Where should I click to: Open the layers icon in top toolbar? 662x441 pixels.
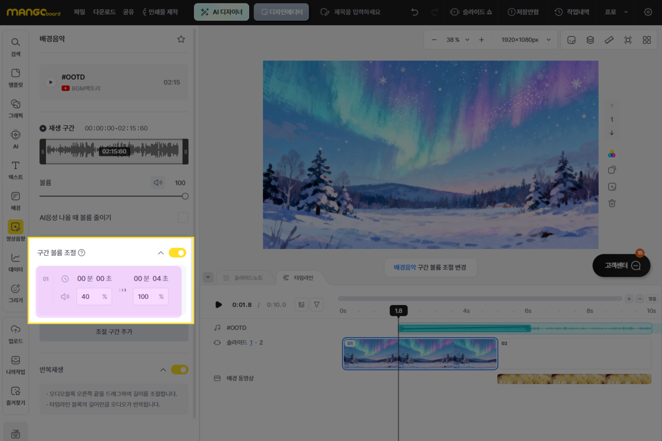(x=590, y=40)
